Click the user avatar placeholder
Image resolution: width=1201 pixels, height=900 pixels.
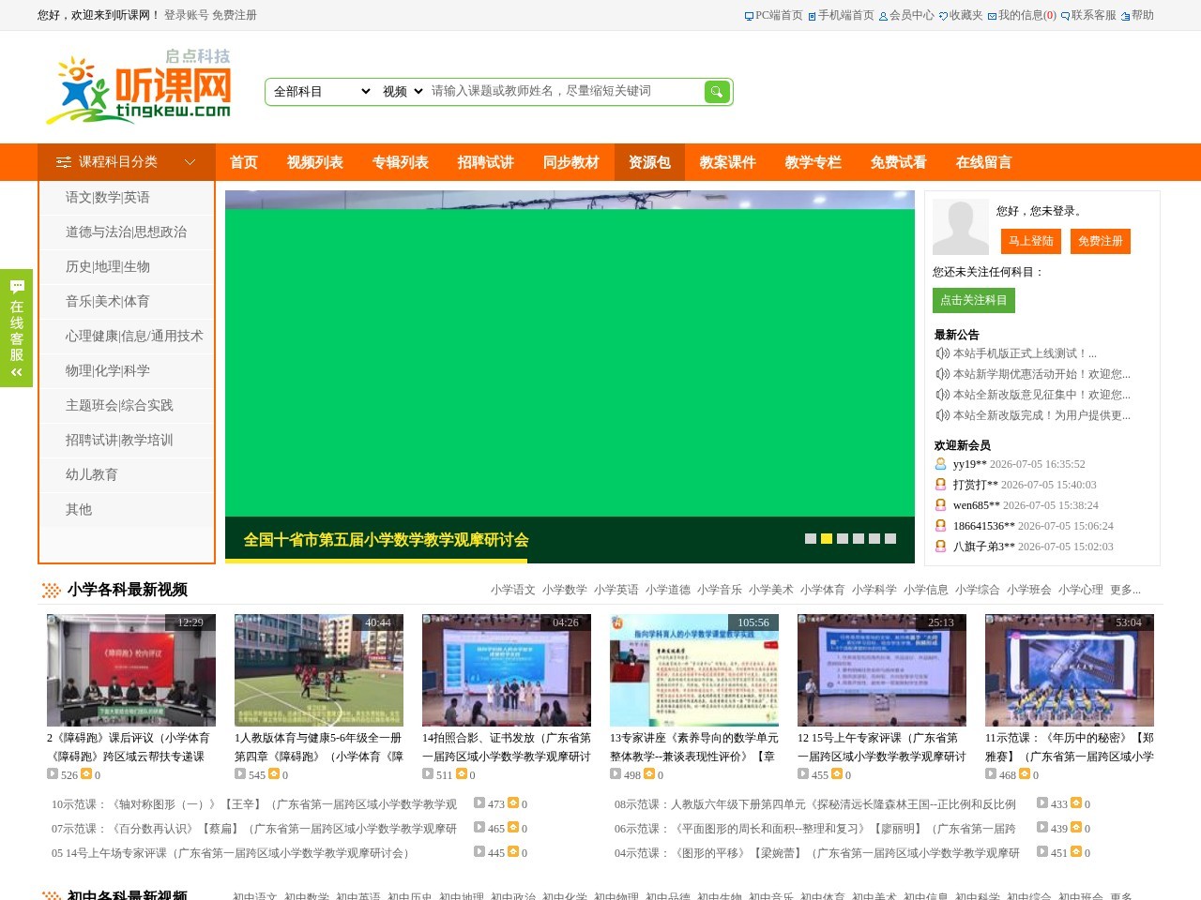point(960,227)
